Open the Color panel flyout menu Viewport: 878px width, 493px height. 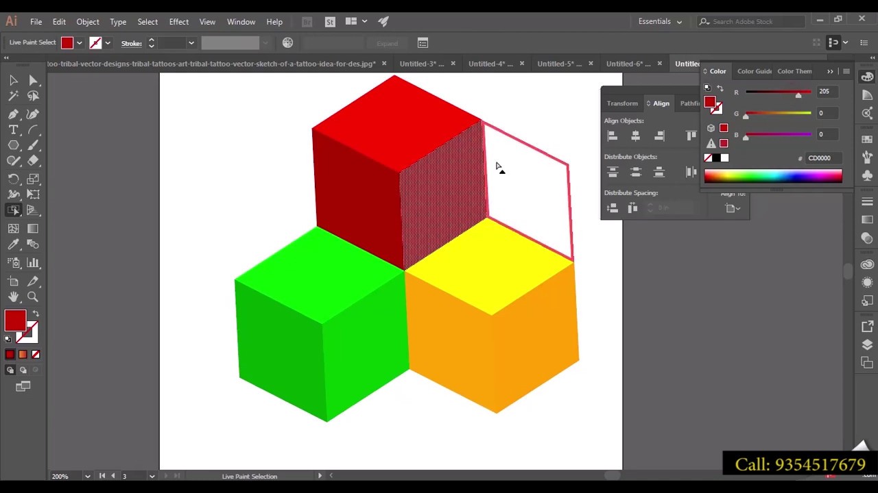(846, 71)
